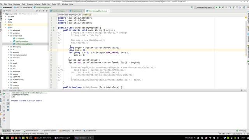
Task: Open the Version Control tool window
Action: [x=49, y=131]
